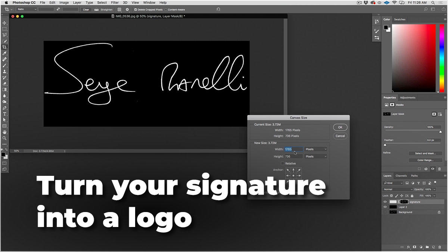The height and width of the screenshot is (252, 448).
Task: Select the Rectangle shape tool
Action: 4,126
